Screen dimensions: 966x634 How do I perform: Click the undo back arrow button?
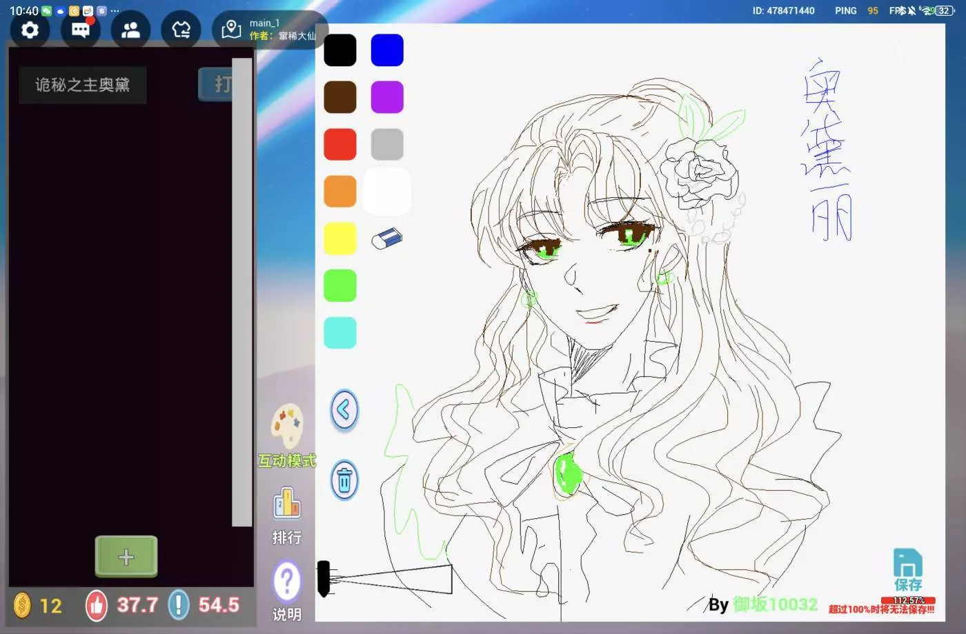tap(344, 411)
